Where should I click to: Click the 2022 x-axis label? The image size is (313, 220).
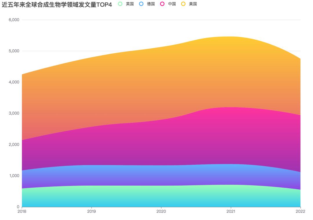click(x=301, y=211)
